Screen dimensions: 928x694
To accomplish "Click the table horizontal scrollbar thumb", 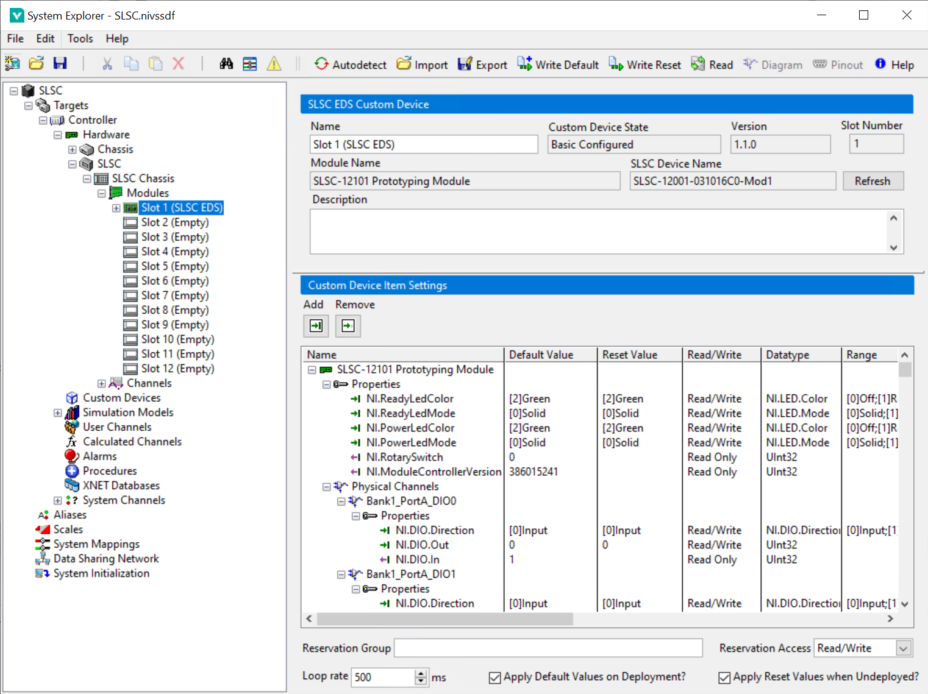I will click(x=444, y=619).
